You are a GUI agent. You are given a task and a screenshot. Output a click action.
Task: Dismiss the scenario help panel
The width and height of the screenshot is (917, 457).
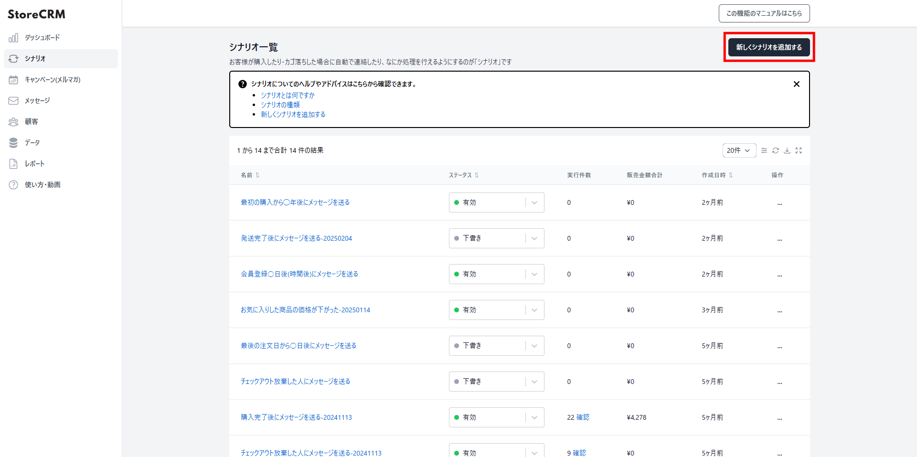click(x=796, y=84)
